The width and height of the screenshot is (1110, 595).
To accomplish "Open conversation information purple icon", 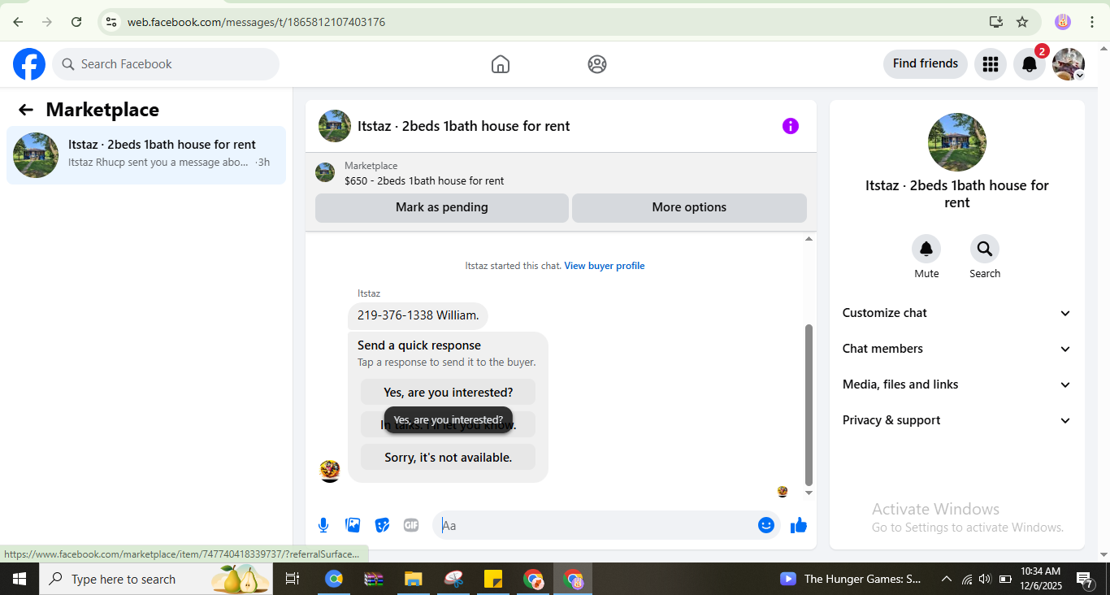I will pos(791,126).
